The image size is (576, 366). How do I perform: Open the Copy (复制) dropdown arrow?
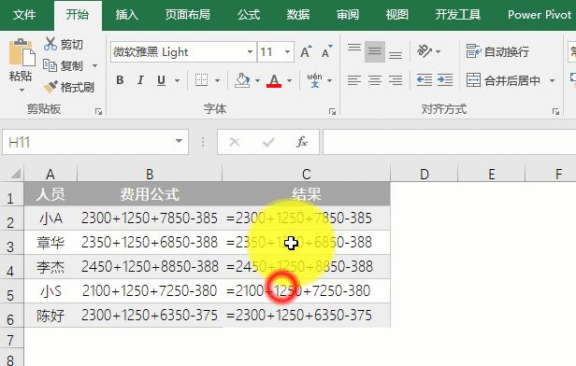click(x=94, y=66)
